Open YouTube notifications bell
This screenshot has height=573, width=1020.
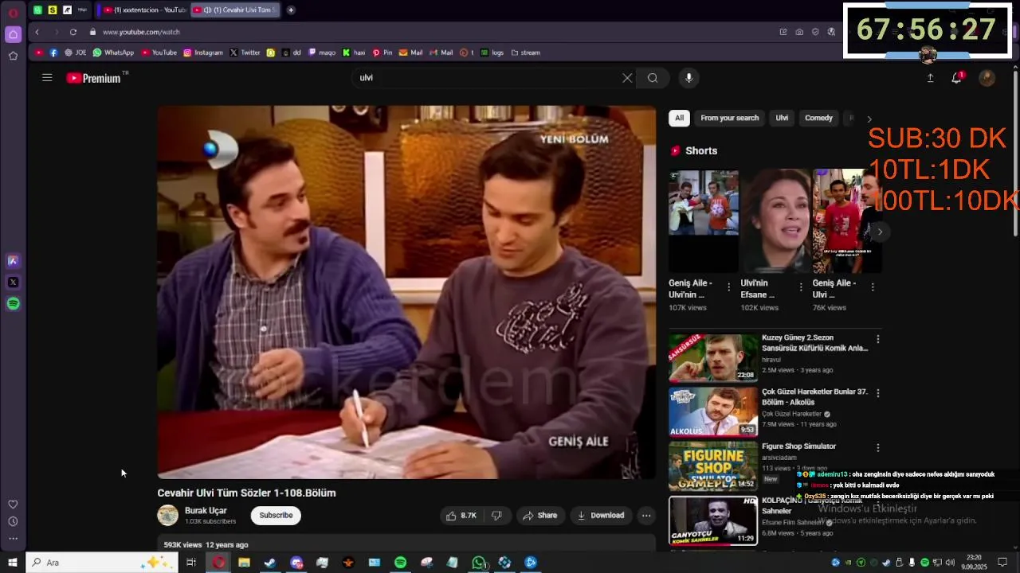tap(957, 78)
